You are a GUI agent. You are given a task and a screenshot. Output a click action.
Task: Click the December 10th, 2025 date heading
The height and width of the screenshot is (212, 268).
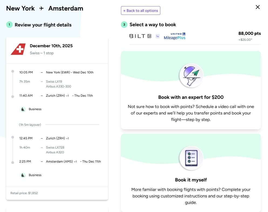click(x=51, y=46)
